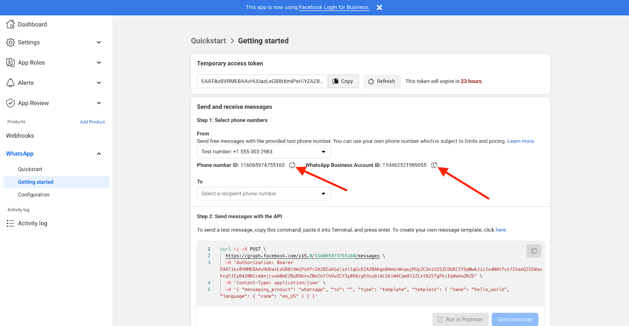The width and height of the screenshot is (629, 326).
Task: Click the App Roles badge icon
Action: 11,62
